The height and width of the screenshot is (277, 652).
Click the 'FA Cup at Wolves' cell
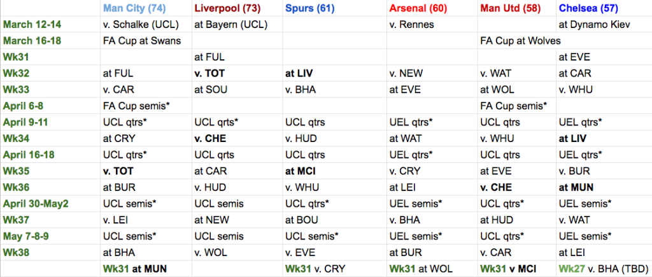click(x=520, y=41)
